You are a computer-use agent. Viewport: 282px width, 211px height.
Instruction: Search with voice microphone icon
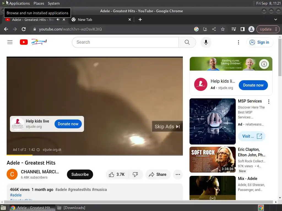[x=206, y=42]
